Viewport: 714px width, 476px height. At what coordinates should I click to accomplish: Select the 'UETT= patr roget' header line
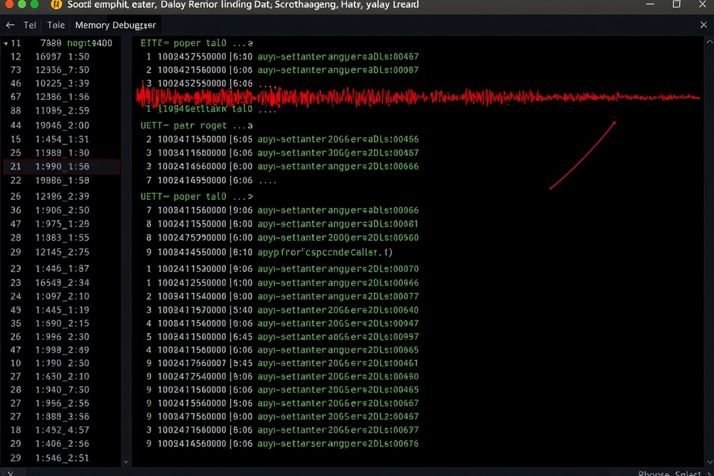(x=197, y=126)
